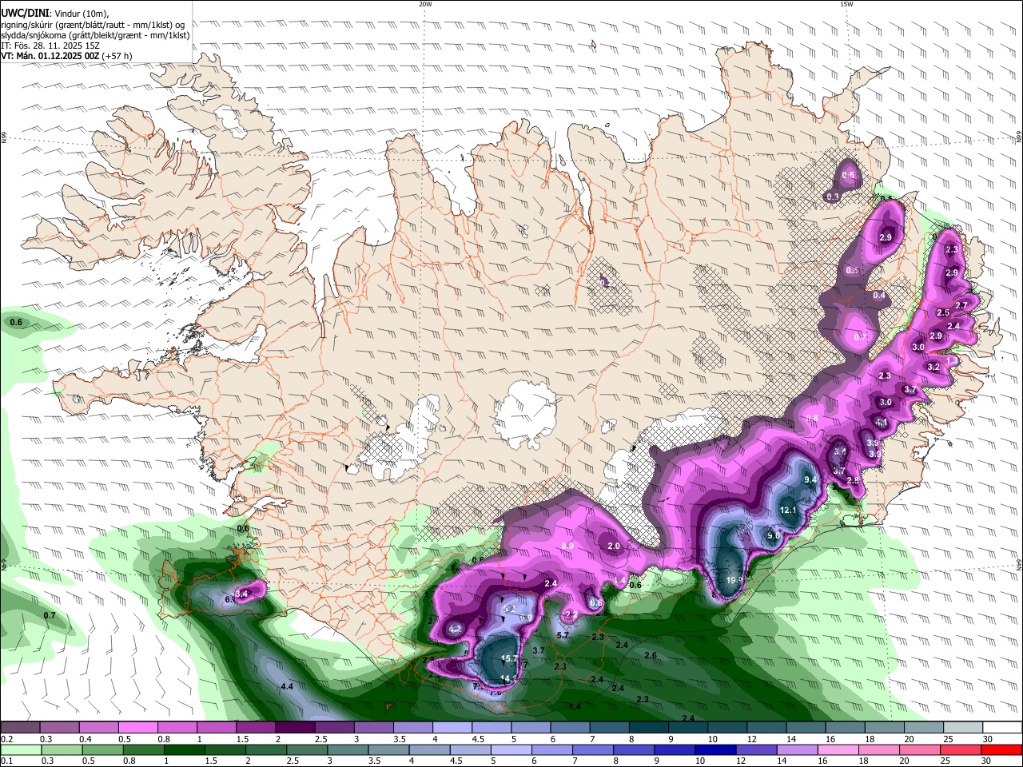Click the 0.1 label in the rain legend
Viewport: 1023px width, 767px height.
6,761
